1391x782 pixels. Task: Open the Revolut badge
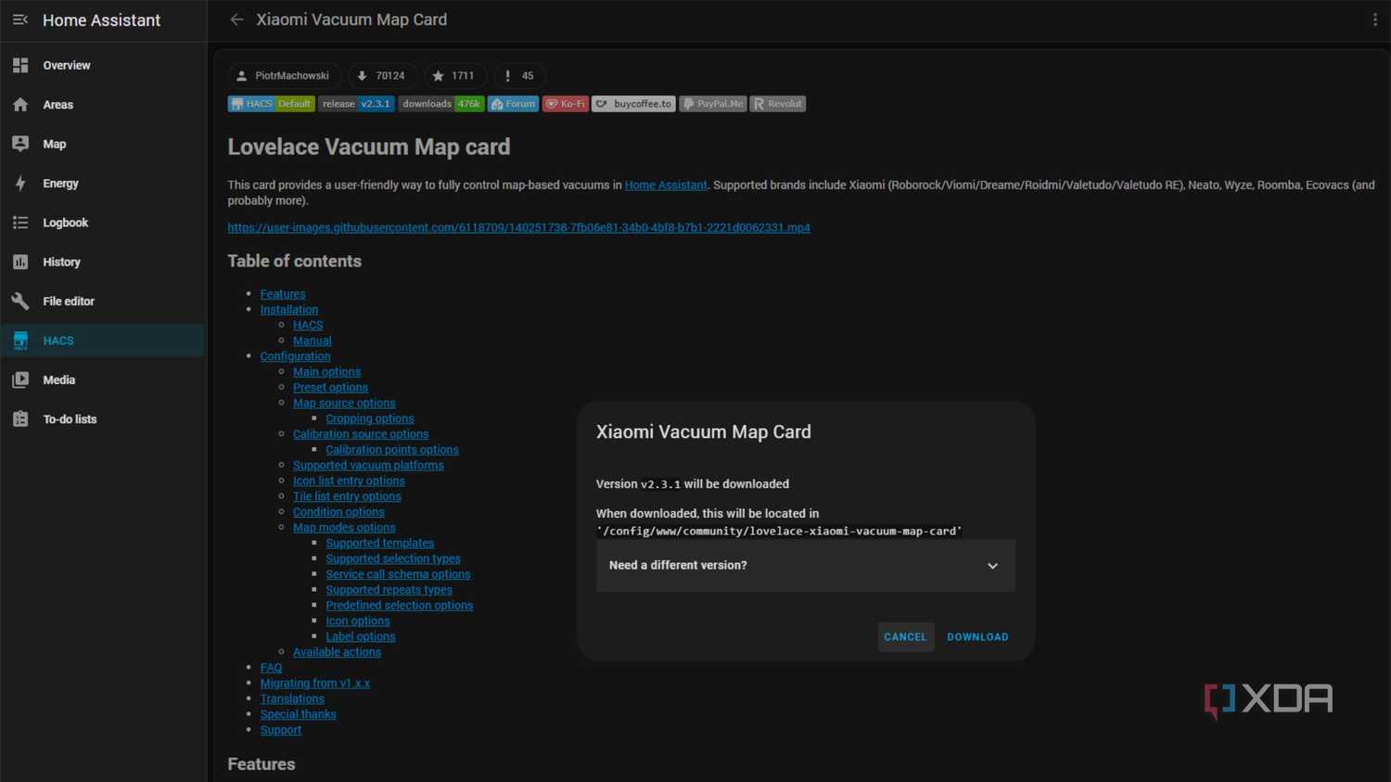click(x=778, y=104)
